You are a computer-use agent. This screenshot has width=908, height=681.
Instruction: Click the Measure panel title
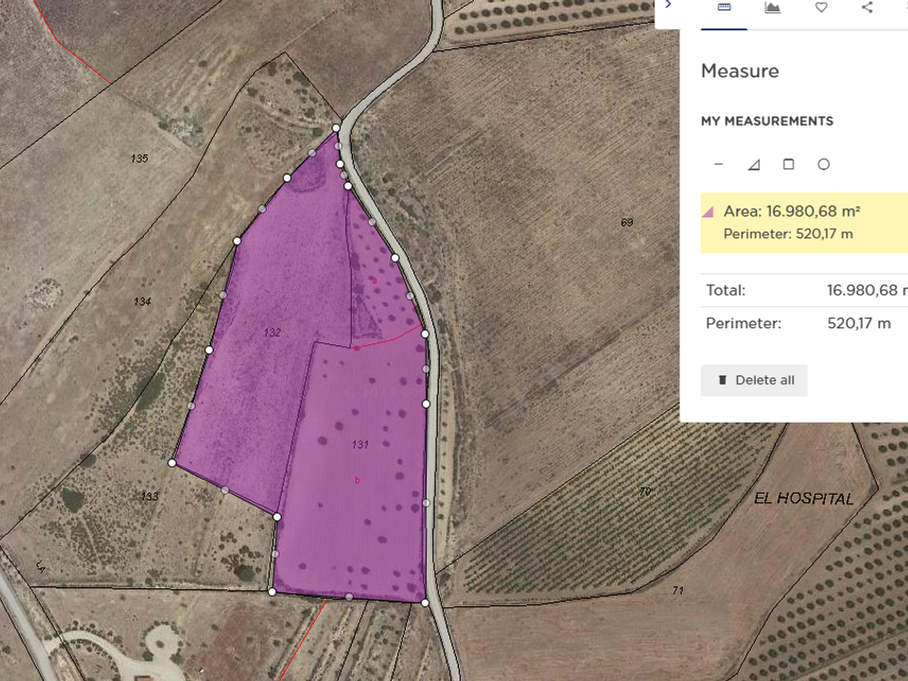pyautogui.click(x=740, y=71)
